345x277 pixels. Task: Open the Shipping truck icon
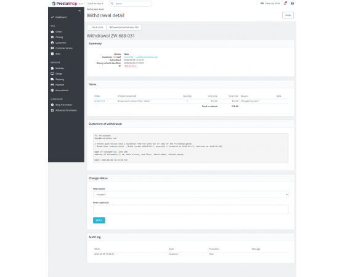[52, 79]
